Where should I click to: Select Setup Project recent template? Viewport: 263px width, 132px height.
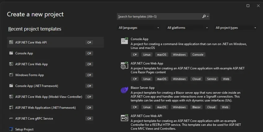tap(55, 129)
